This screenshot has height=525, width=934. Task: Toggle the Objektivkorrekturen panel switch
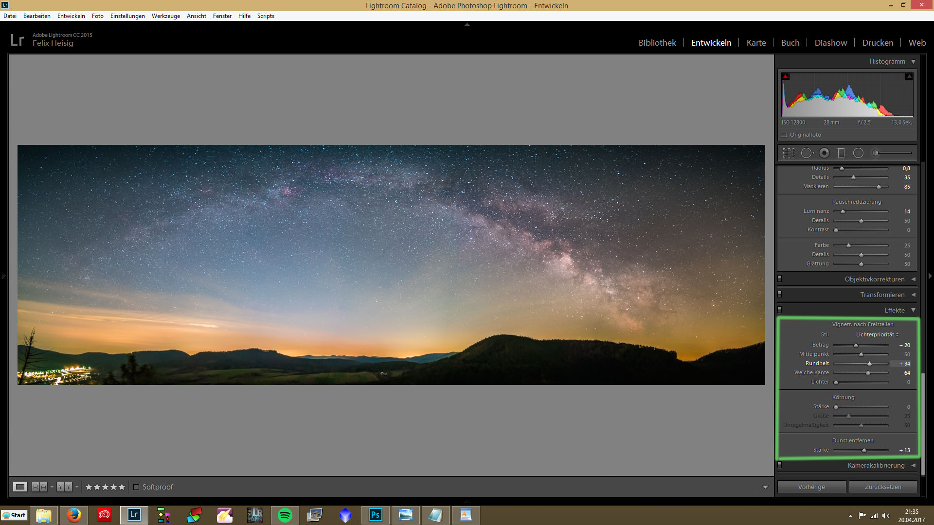(x=779, y=279)
